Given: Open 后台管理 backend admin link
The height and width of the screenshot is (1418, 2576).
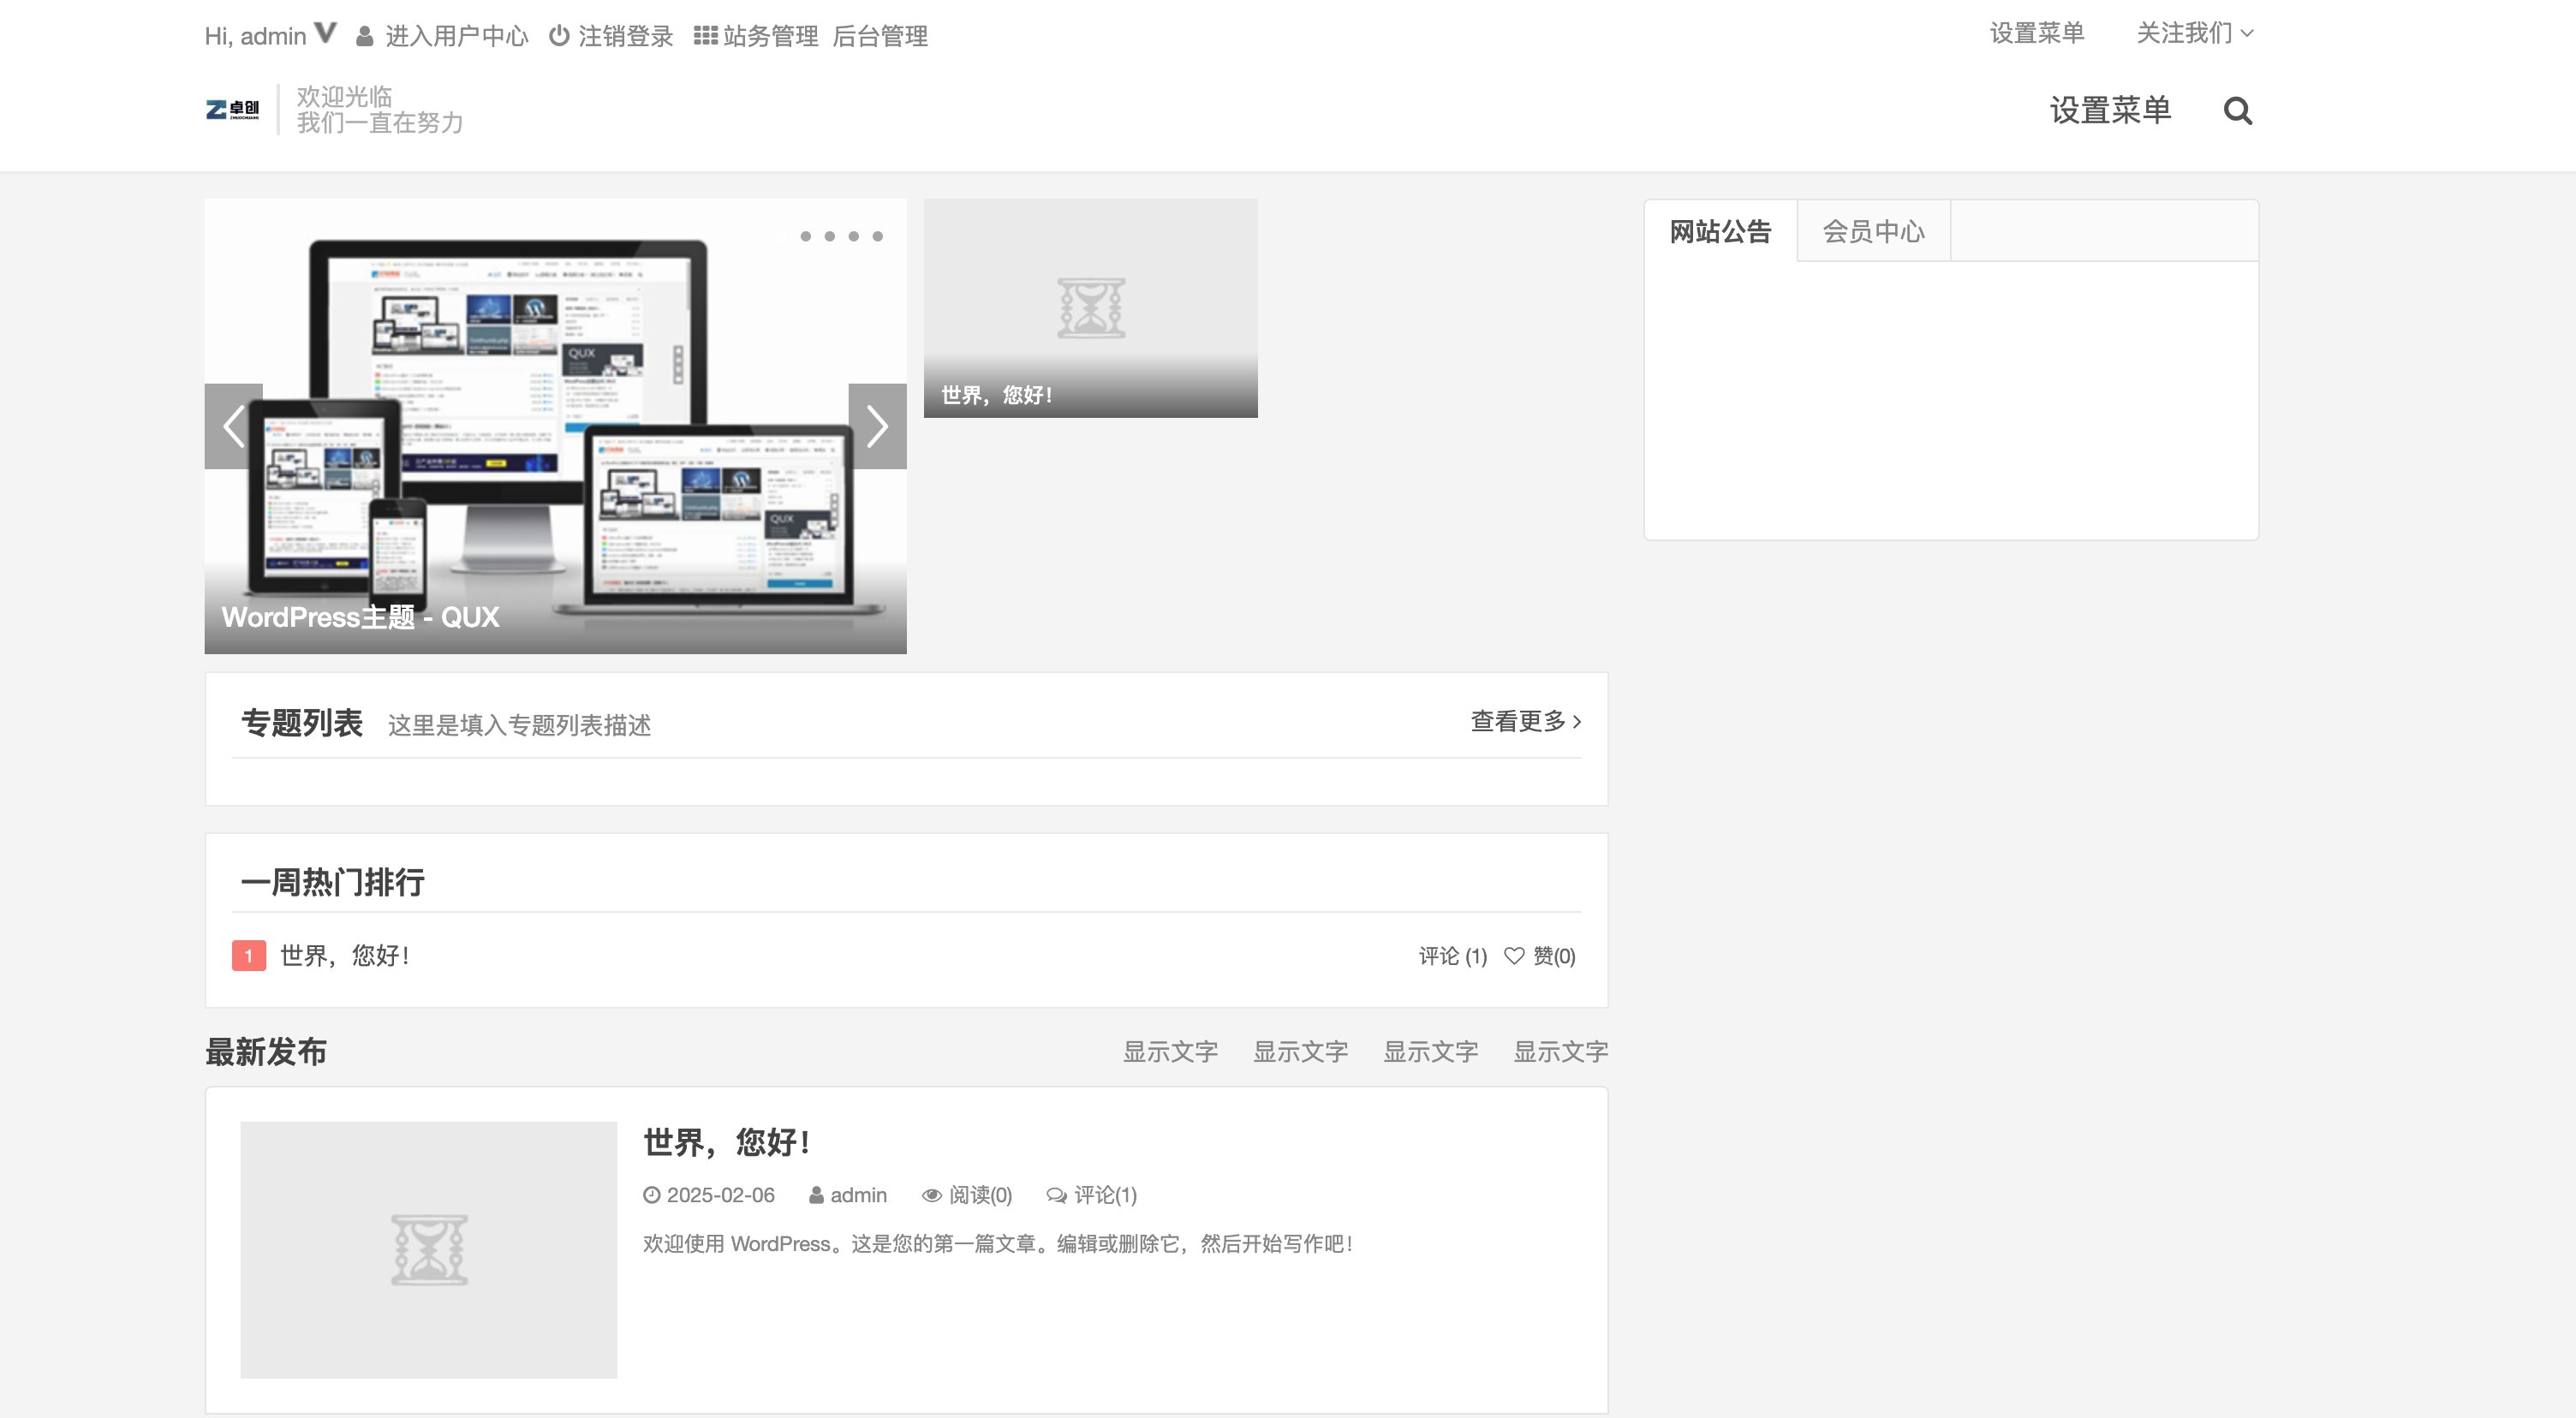Looking at the screenshot, I should click(x=880, y=36).
